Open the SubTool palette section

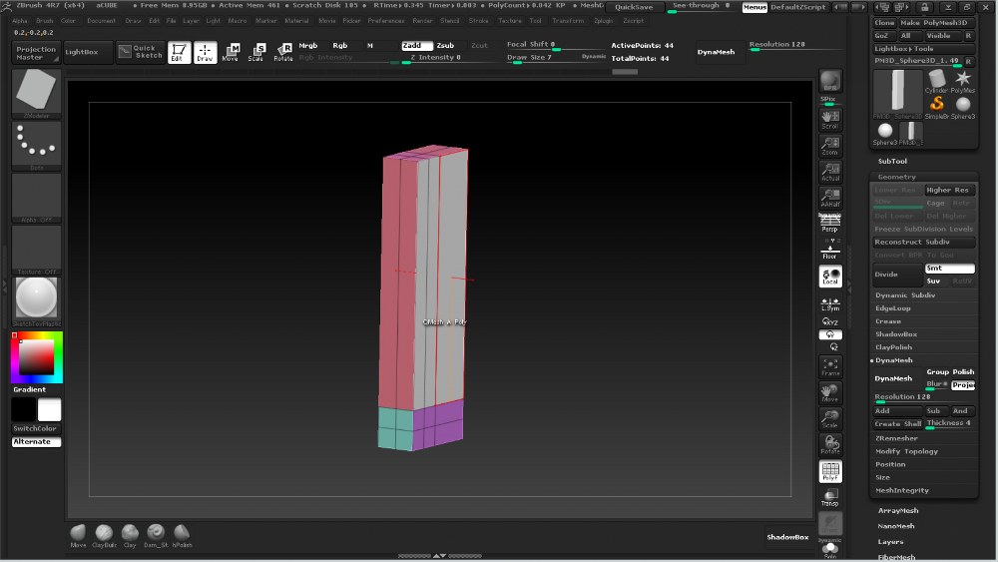(892, 161)
